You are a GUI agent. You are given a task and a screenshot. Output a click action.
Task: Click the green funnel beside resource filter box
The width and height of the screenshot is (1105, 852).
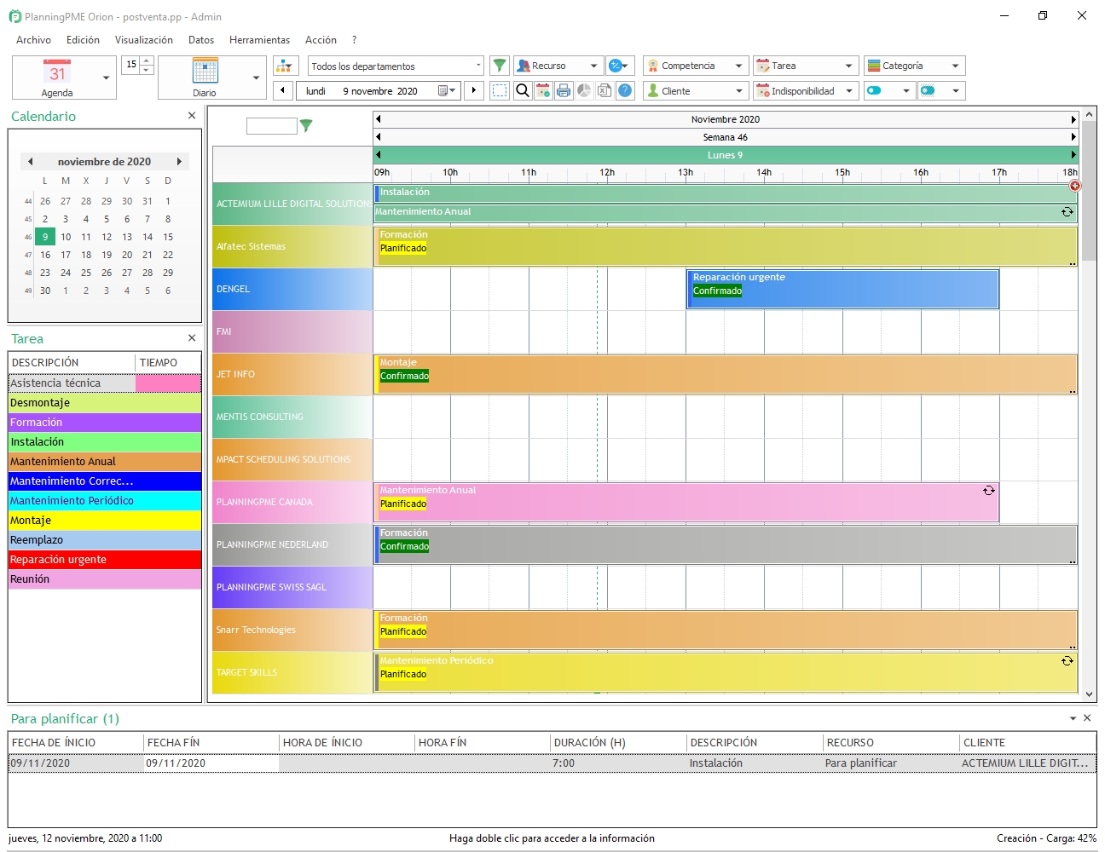(306, 126)
